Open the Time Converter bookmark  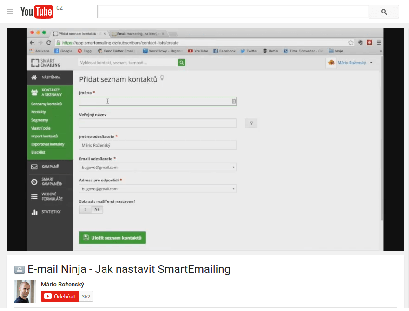click(303, 51)
